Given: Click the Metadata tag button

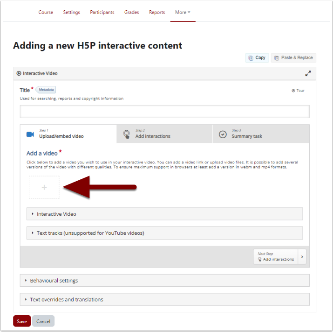Looking at the screenshot, I should coord(46,90).
